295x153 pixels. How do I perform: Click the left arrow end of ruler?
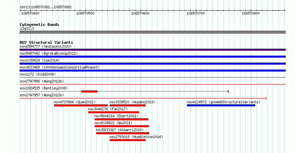pyautogui.click(x=21, y=11)
